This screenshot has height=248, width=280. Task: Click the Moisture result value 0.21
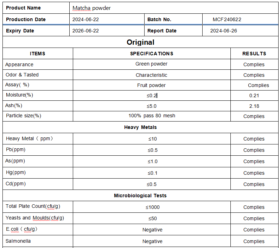pos(254,95)
